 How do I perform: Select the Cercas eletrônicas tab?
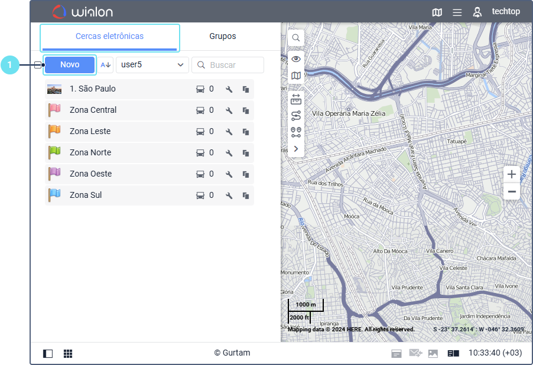click(109, 37)
